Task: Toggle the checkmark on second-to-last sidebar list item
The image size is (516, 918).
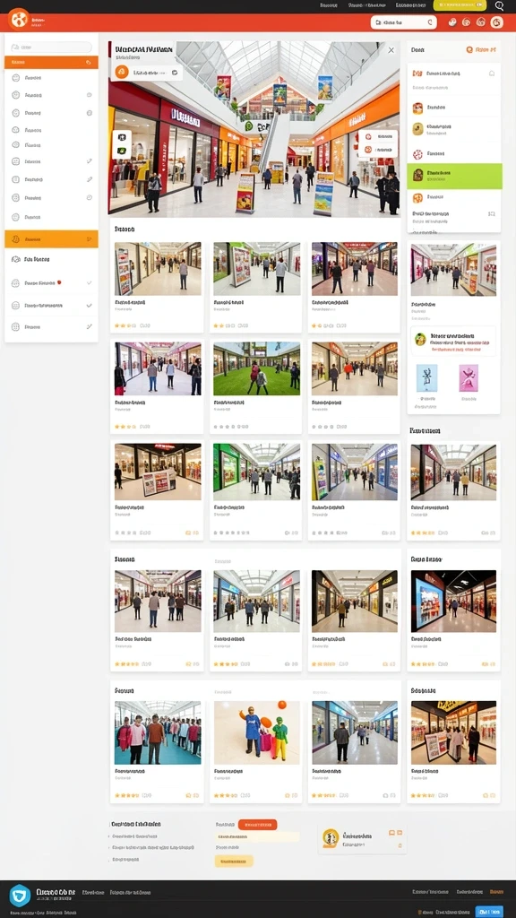Action: pyautogui.click(x=89, y=305)
